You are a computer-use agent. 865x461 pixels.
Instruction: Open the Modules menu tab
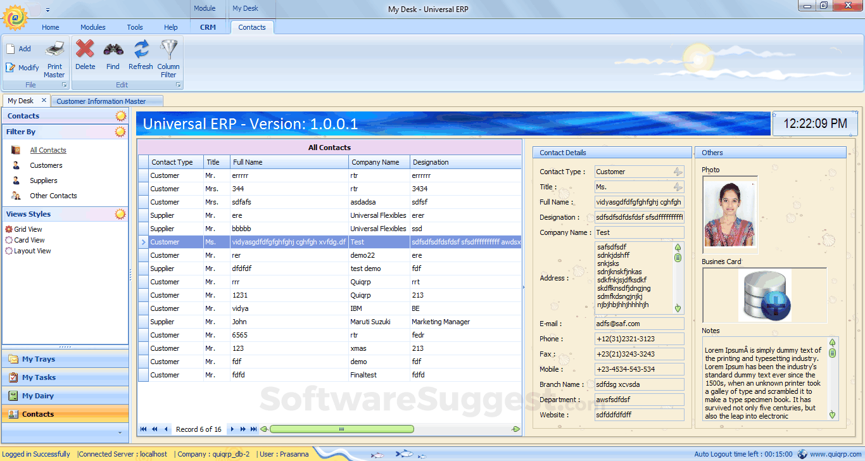[x=92, y=27]
